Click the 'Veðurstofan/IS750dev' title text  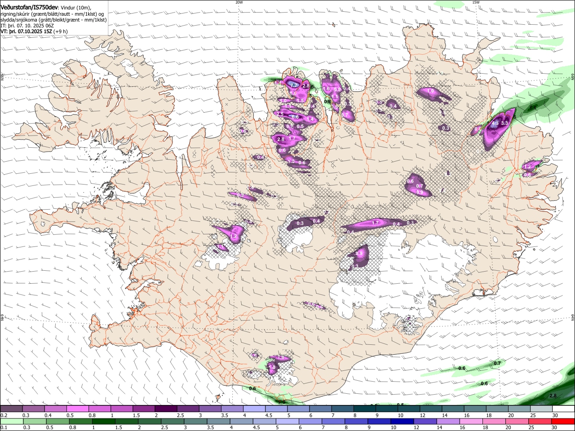(x=29, y=7)
